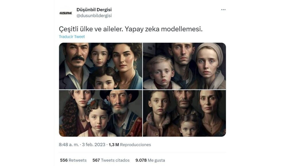295x166 pixels.
Task: Open the top-left mustached father family image
Action: (101, 66)
